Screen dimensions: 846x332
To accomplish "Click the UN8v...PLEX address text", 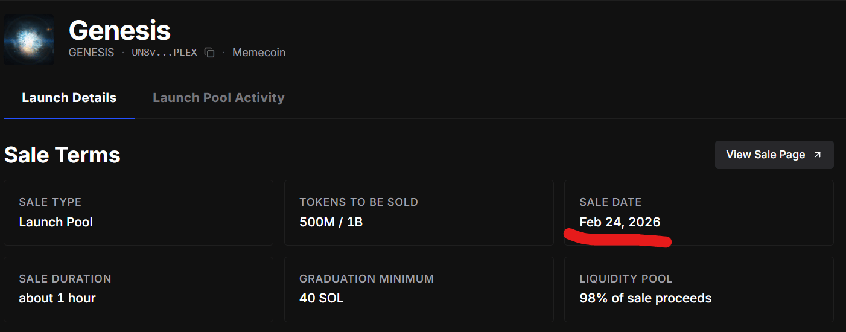I will coord(164,53).
